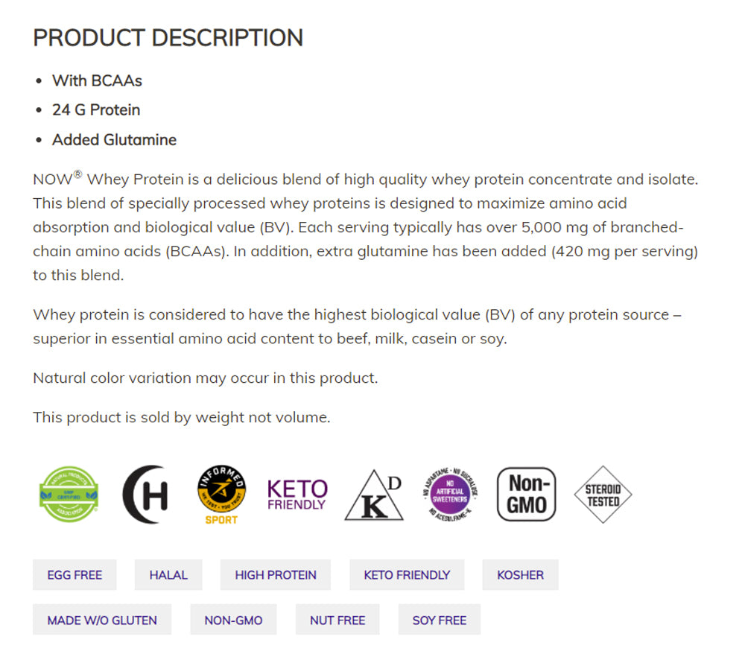The width and height of the screenshot is (745, 651).
Task: Click the No Artificial Sweeteners badge
Action: pyautogui.click(x=449, y=494)
